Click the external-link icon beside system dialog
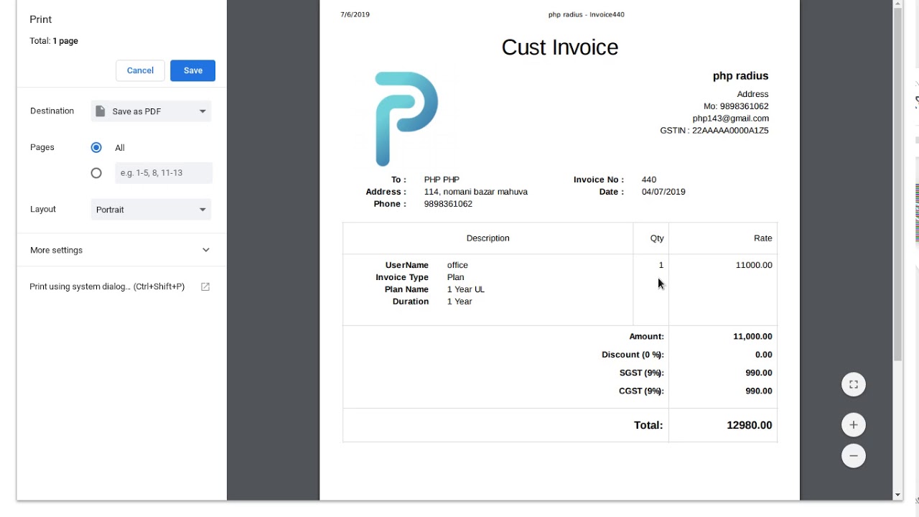 coord(205,287)
